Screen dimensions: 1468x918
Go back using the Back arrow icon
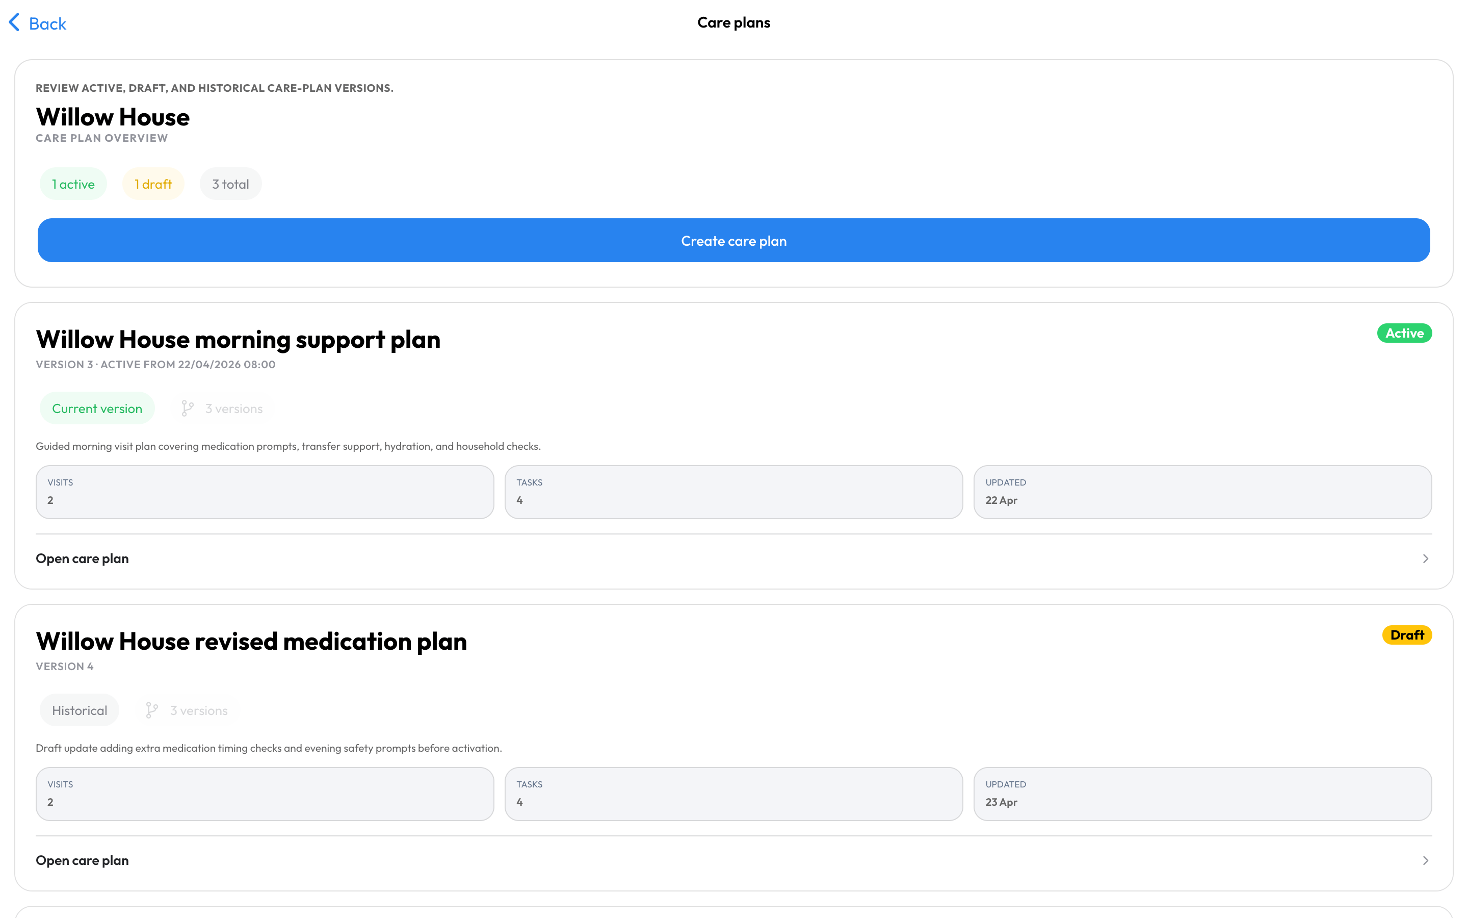coord(14,22)
